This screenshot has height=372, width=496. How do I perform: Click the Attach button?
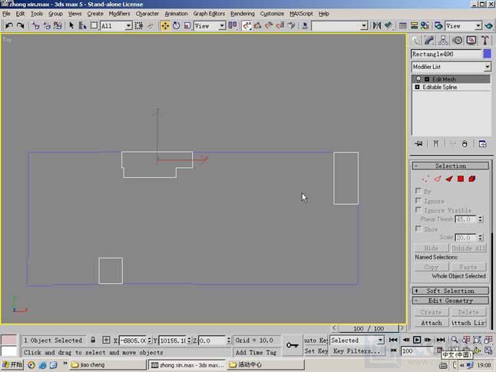click(x=432, y=323)
